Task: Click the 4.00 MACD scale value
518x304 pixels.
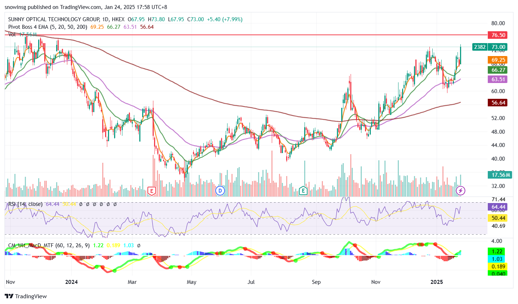Action: tap(497, 241)
